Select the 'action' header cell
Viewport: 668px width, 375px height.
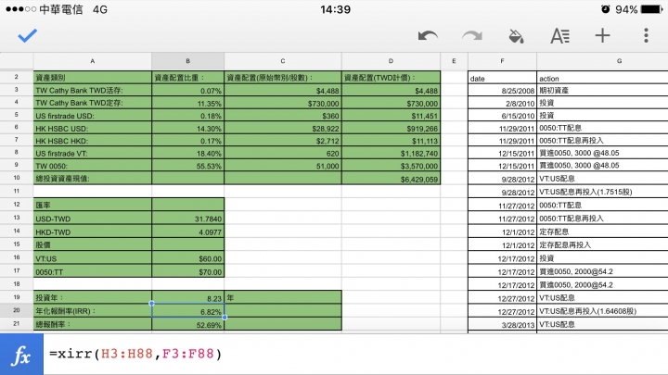coord(602,78)
